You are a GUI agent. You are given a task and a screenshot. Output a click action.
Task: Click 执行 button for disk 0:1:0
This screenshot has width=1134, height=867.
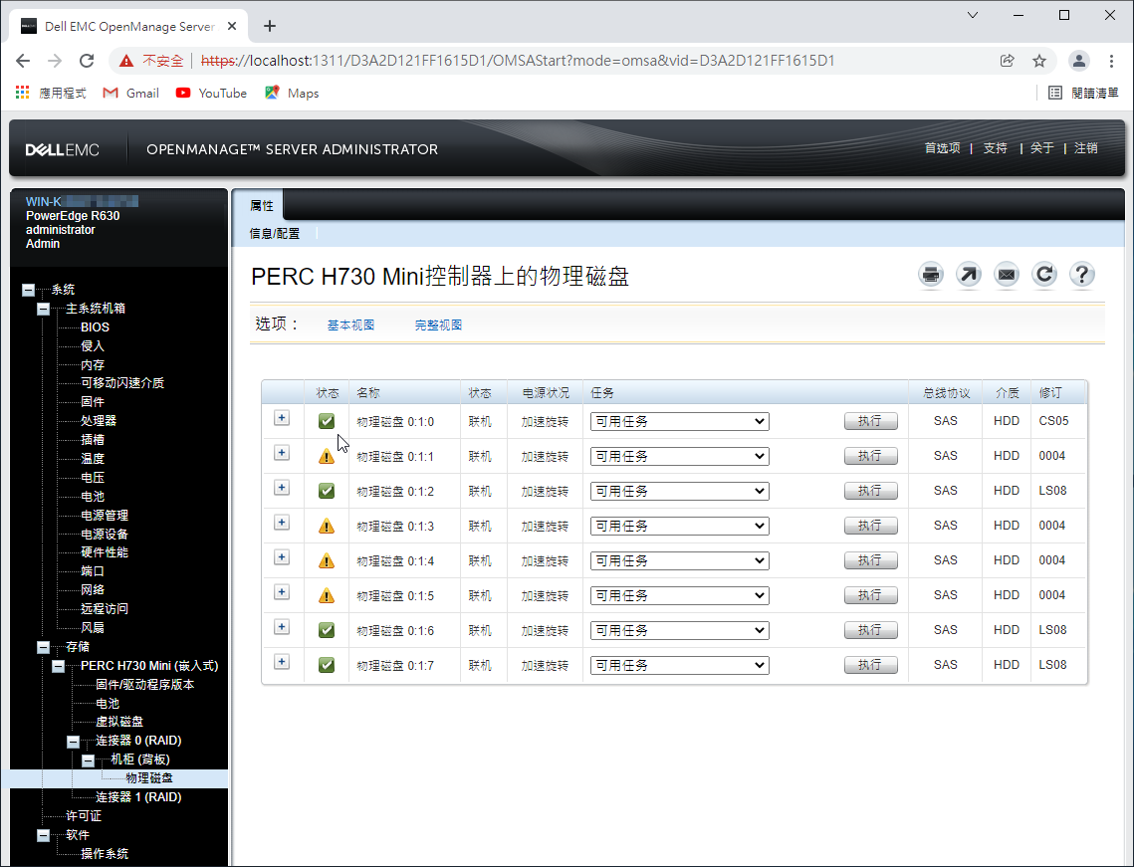[x=871, y=421]
